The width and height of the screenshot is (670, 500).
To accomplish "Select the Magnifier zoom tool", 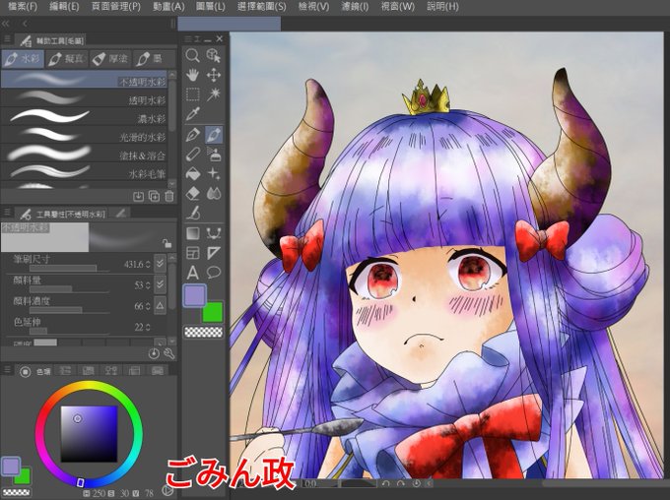I will click(x=192, y=55).
